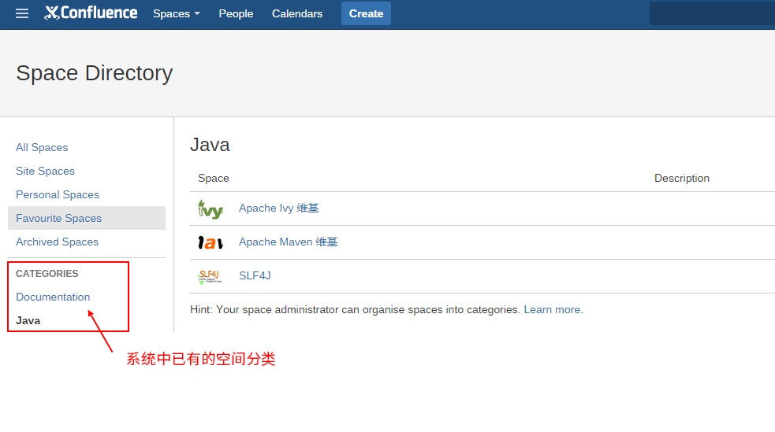Click the Space column header
This screenshot has height=432, width=775.
pos(214,178)
